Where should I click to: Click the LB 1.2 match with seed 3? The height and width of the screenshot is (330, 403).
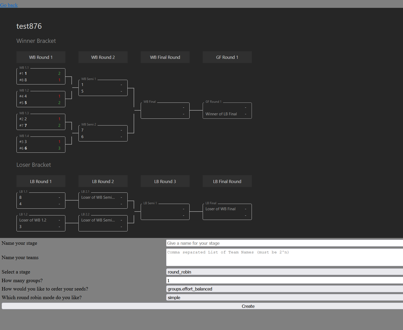tap(41, 223)
